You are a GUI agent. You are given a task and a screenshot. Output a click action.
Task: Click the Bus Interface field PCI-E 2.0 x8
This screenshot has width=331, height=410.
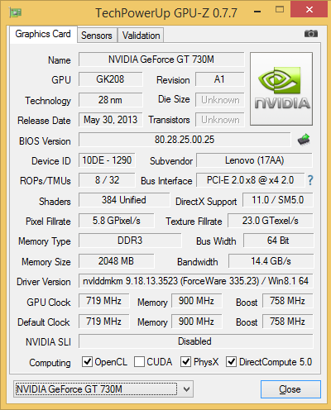(250, 180)
